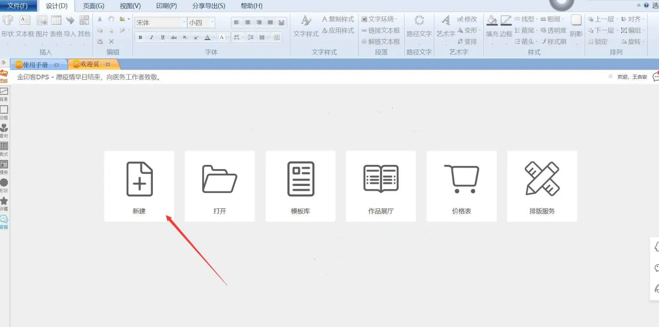Screen dimensions: 659x327
Task: Click the 链接文本框 link text box button
Action: (x=381, y=30)
